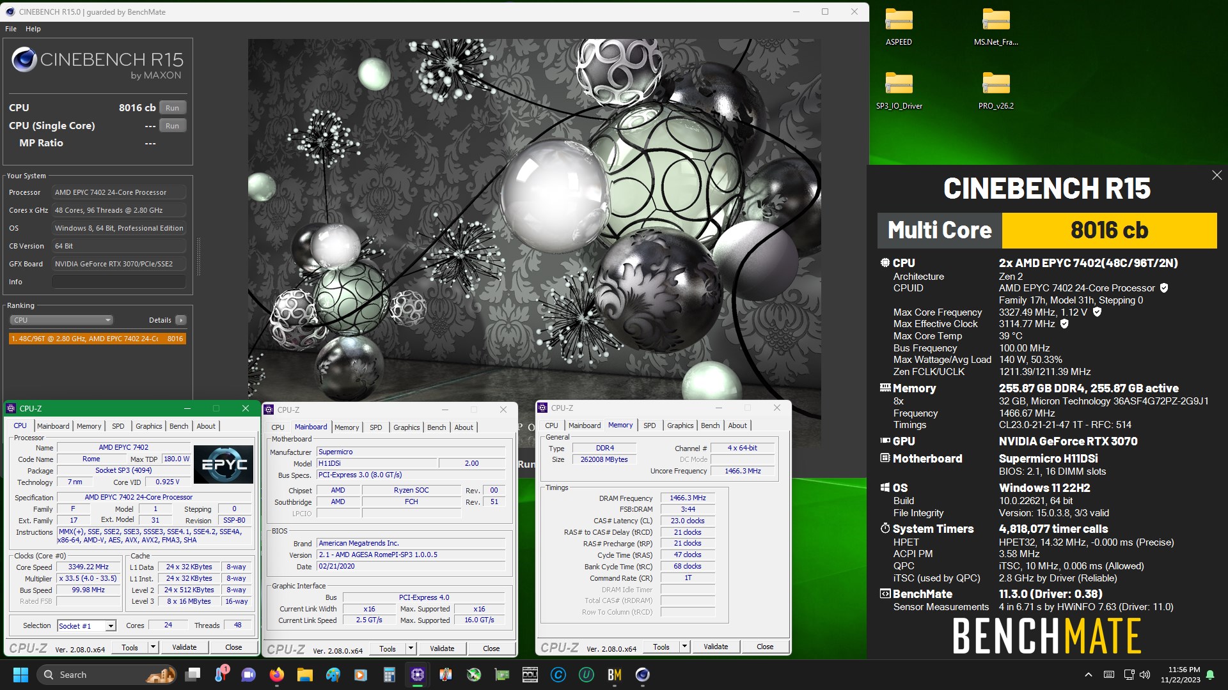Click the taskbar Search box

(107, 675)
